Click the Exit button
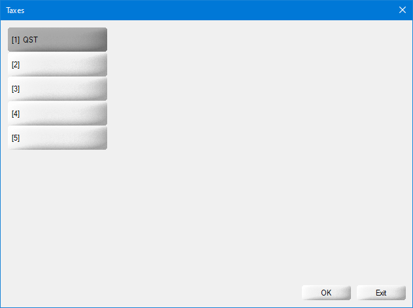The width and height of the screenshot is (413, 308). (x=381, y=293)
